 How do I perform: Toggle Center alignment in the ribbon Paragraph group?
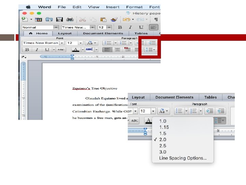(x=117, y=50)
